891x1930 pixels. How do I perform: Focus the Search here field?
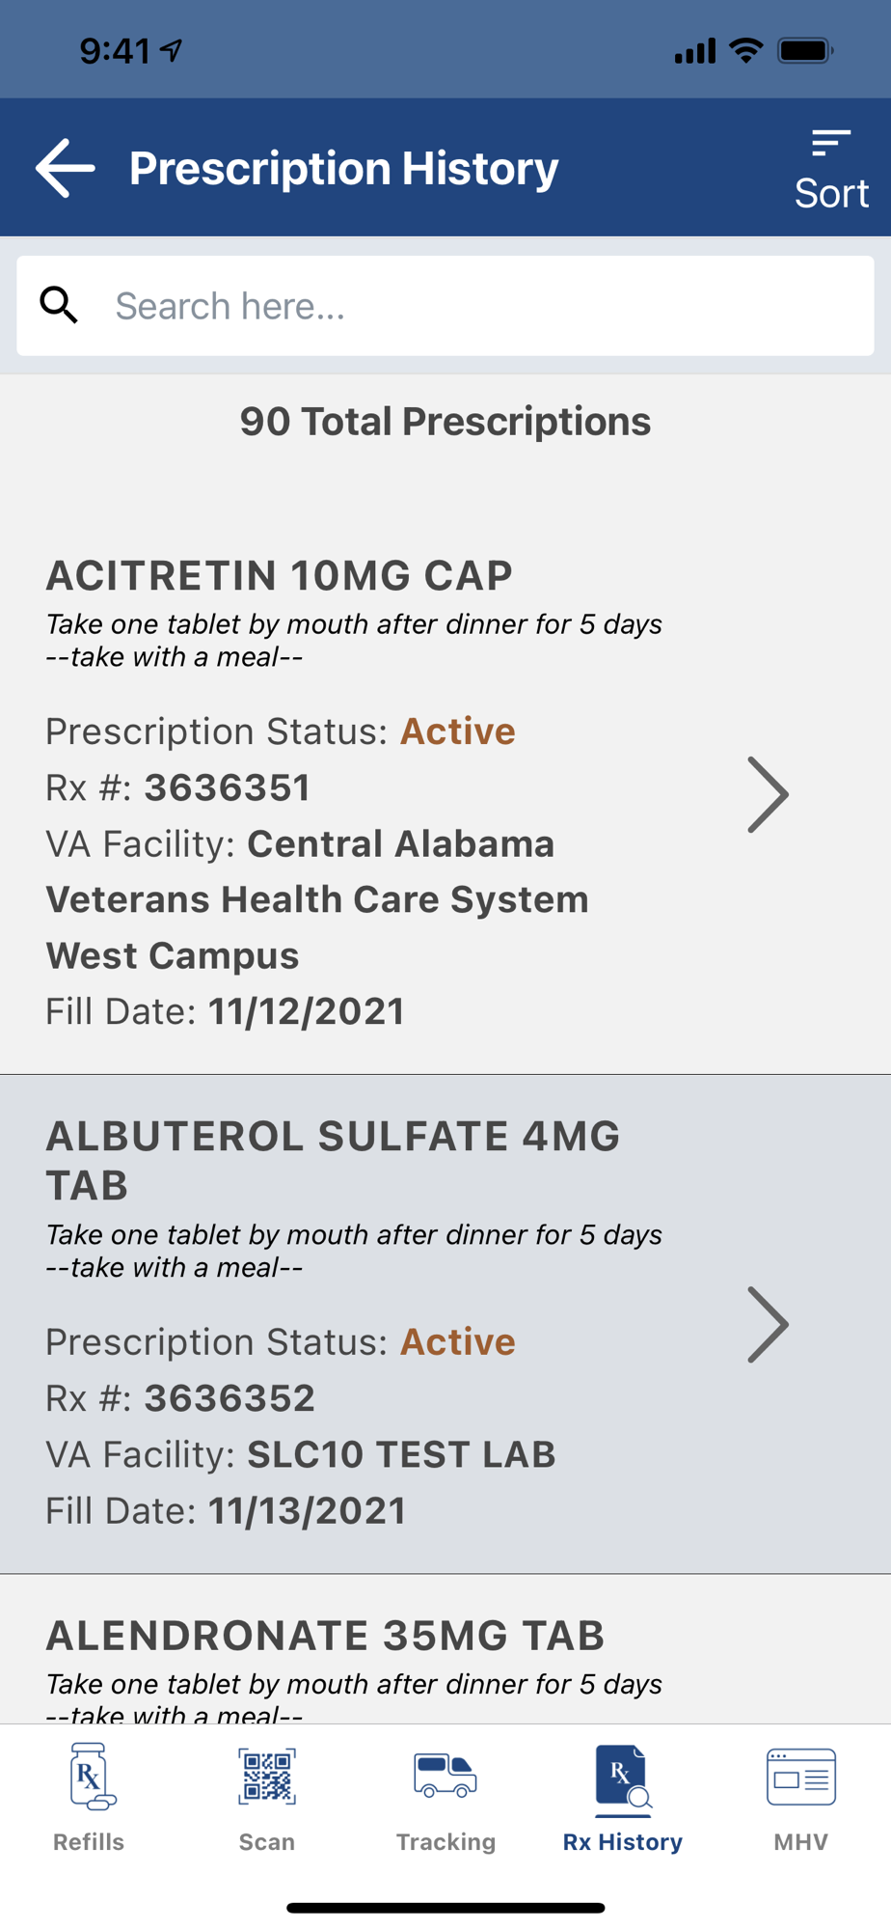pyautogui.click(x=482, y=306)
